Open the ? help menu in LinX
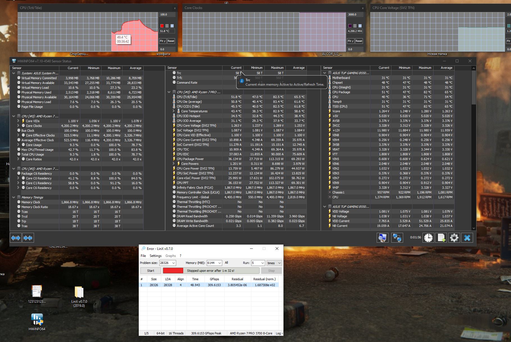This screenshot has width=511, height=342. tap(181, 256)
